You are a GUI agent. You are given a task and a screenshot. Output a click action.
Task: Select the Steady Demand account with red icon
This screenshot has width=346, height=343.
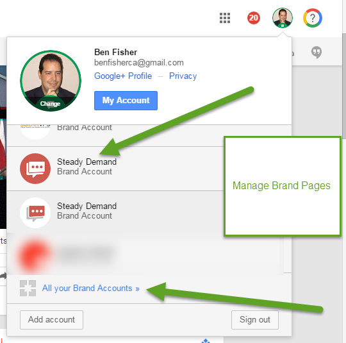click(115, 169)
